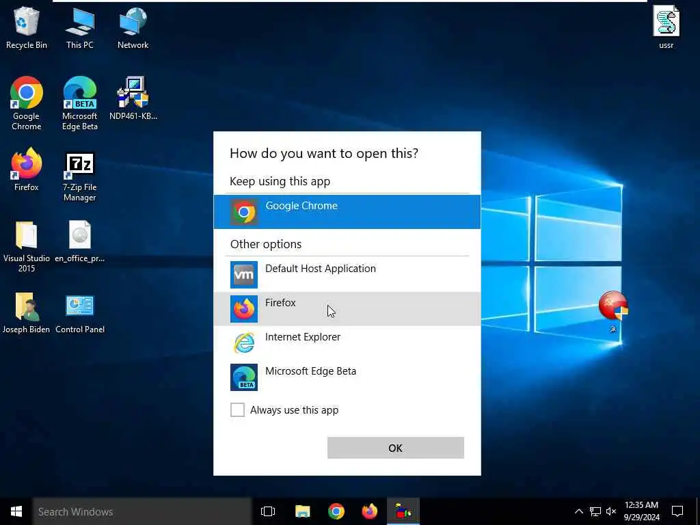700x525 pixels.
Task: Open the Action Center notifications icon
Action: pyautogui.click(x=677, y=511)
